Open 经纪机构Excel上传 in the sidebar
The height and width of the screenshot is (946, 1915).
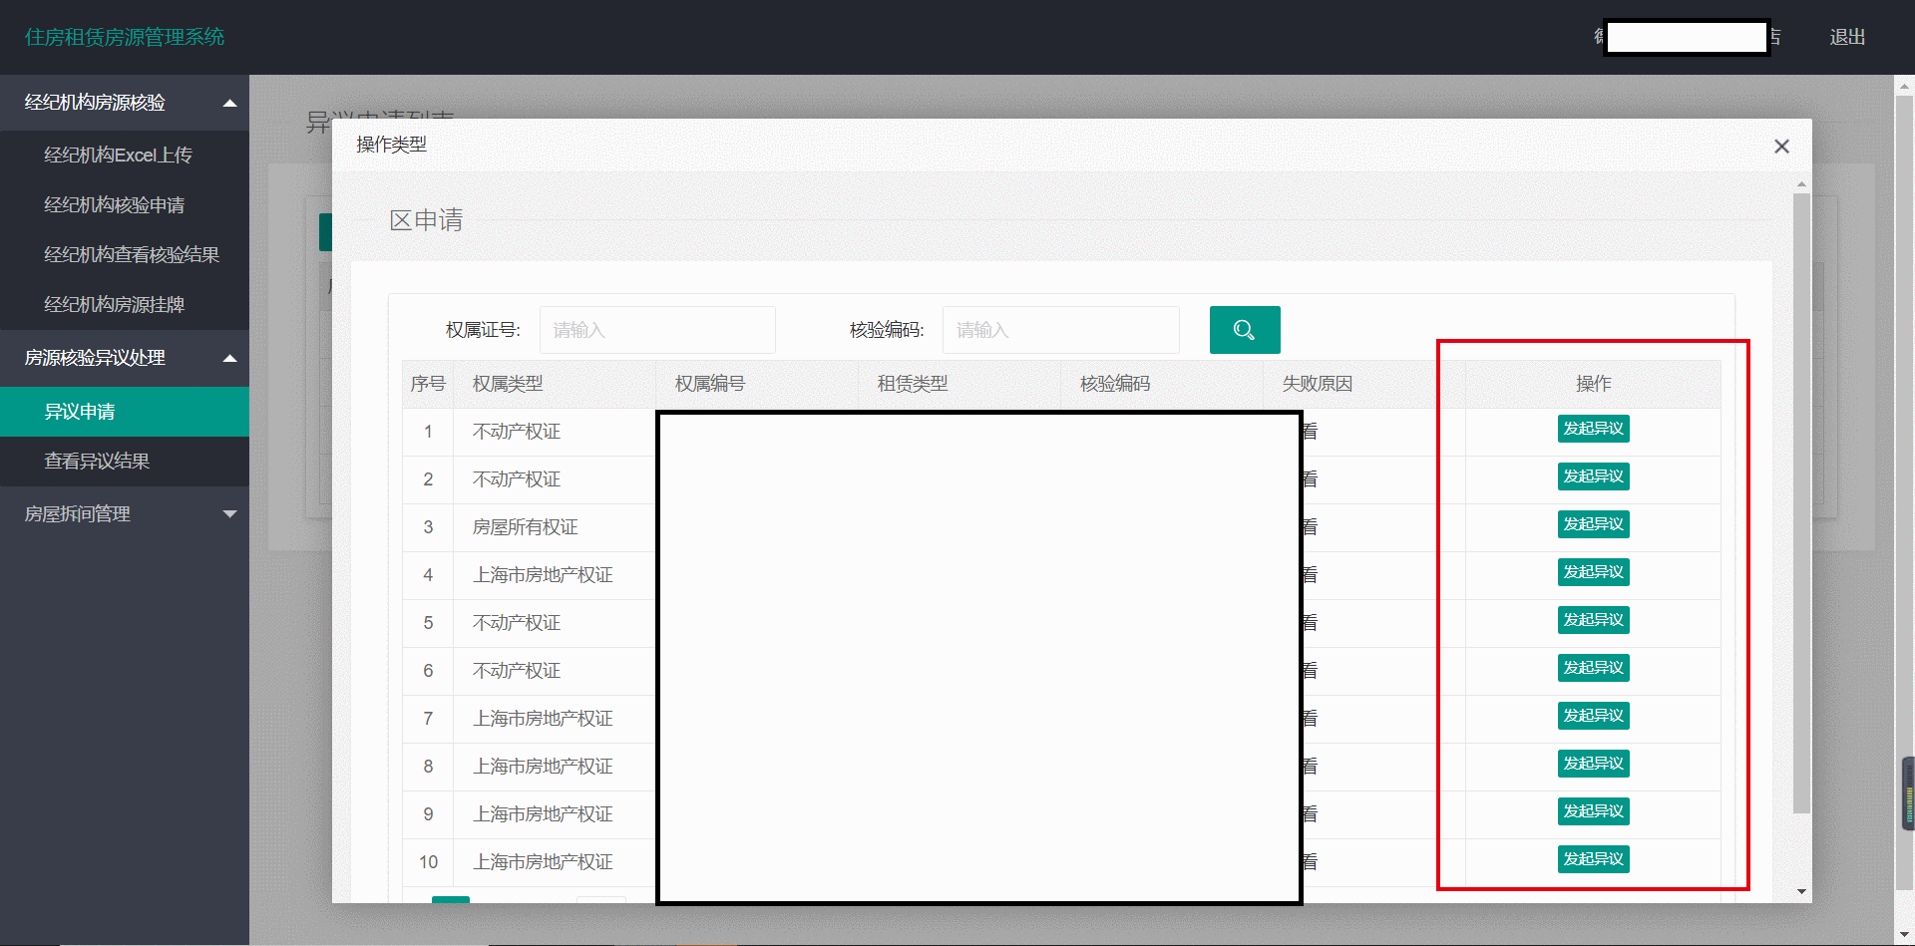pos(118,156)
